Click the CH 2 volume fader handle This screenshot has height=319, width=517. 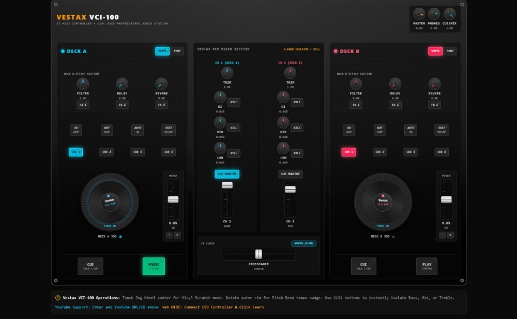point(290,189)
